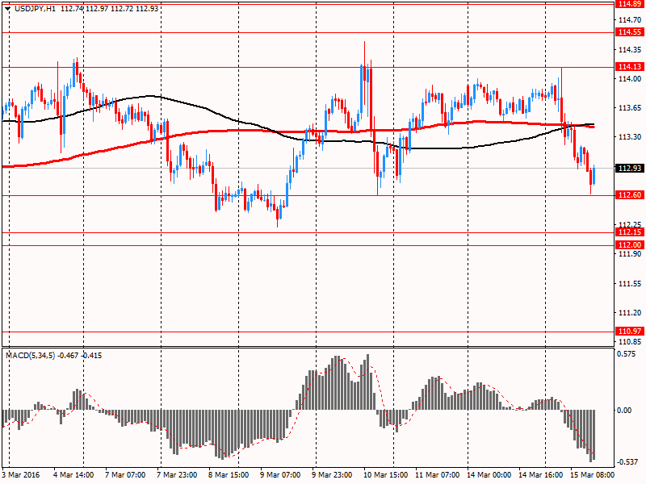Select the 4 Mar 14:00 time label
This screenshot has width=646, height=484.
[x=73, y=475]
